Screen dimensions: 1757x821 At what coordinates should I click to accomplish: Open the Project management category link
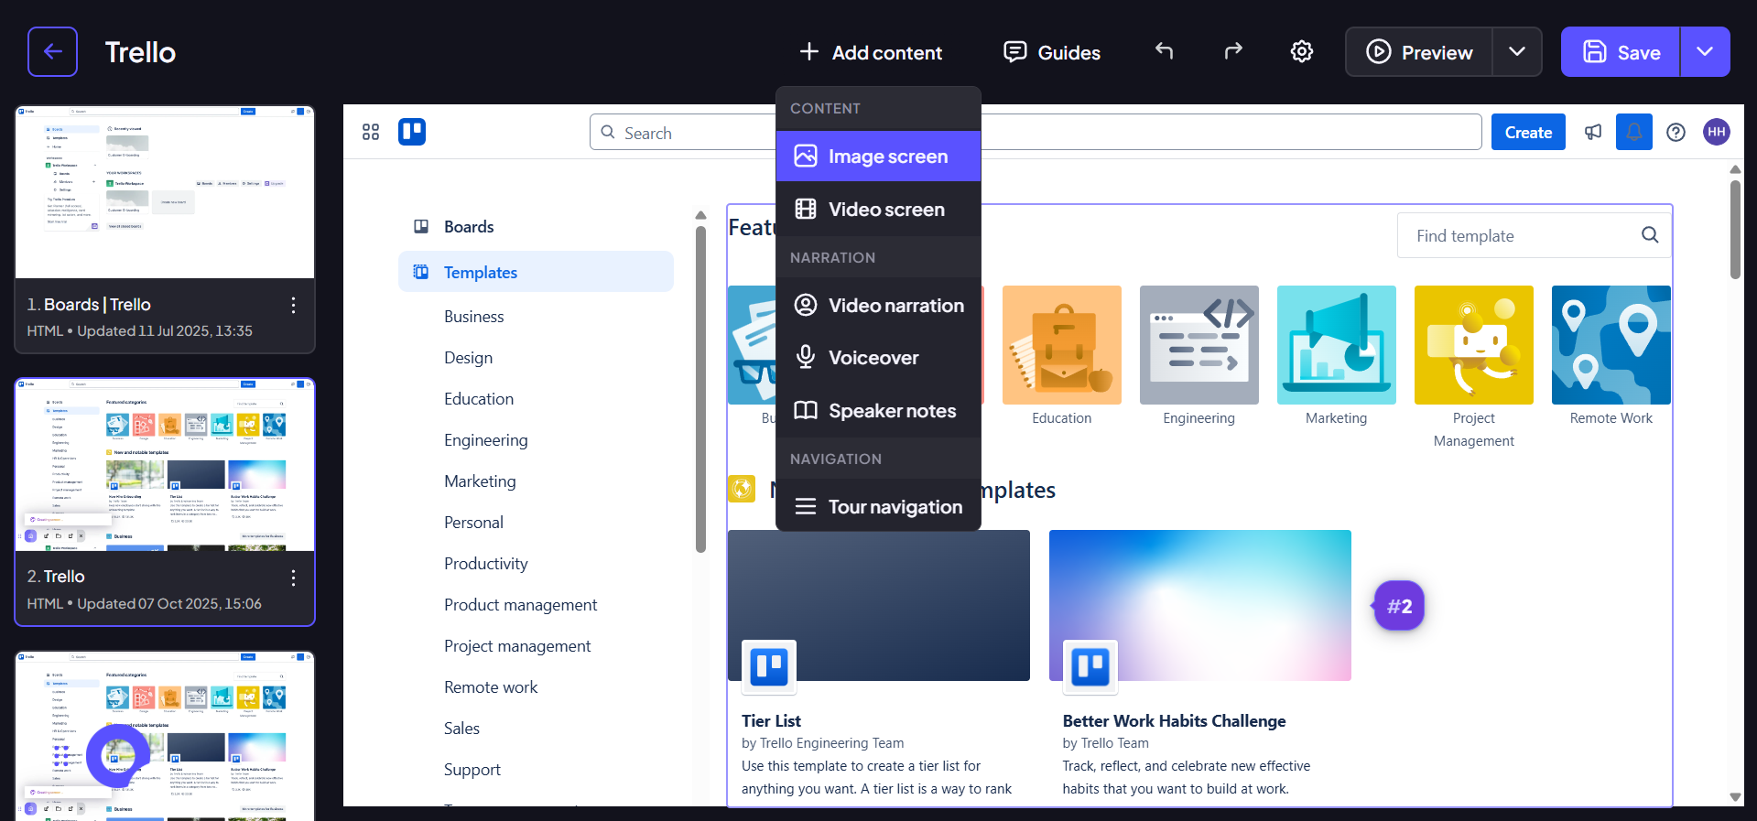[517, 646]
